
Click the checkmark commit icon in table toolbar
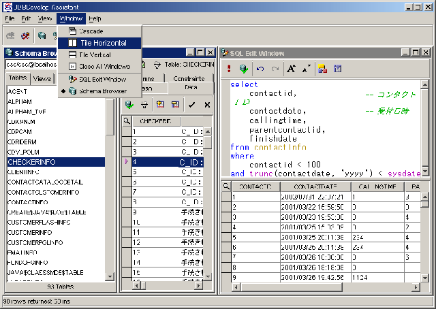(x=191, y=104)
